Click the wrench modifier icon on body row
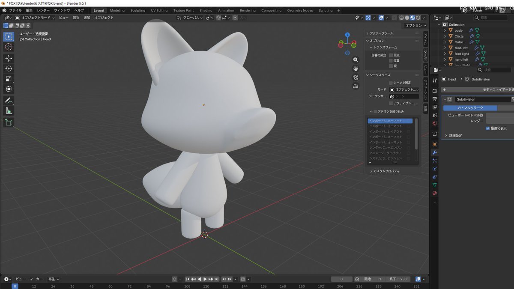Viewport: 514px width, 289px height. [472, 30]
